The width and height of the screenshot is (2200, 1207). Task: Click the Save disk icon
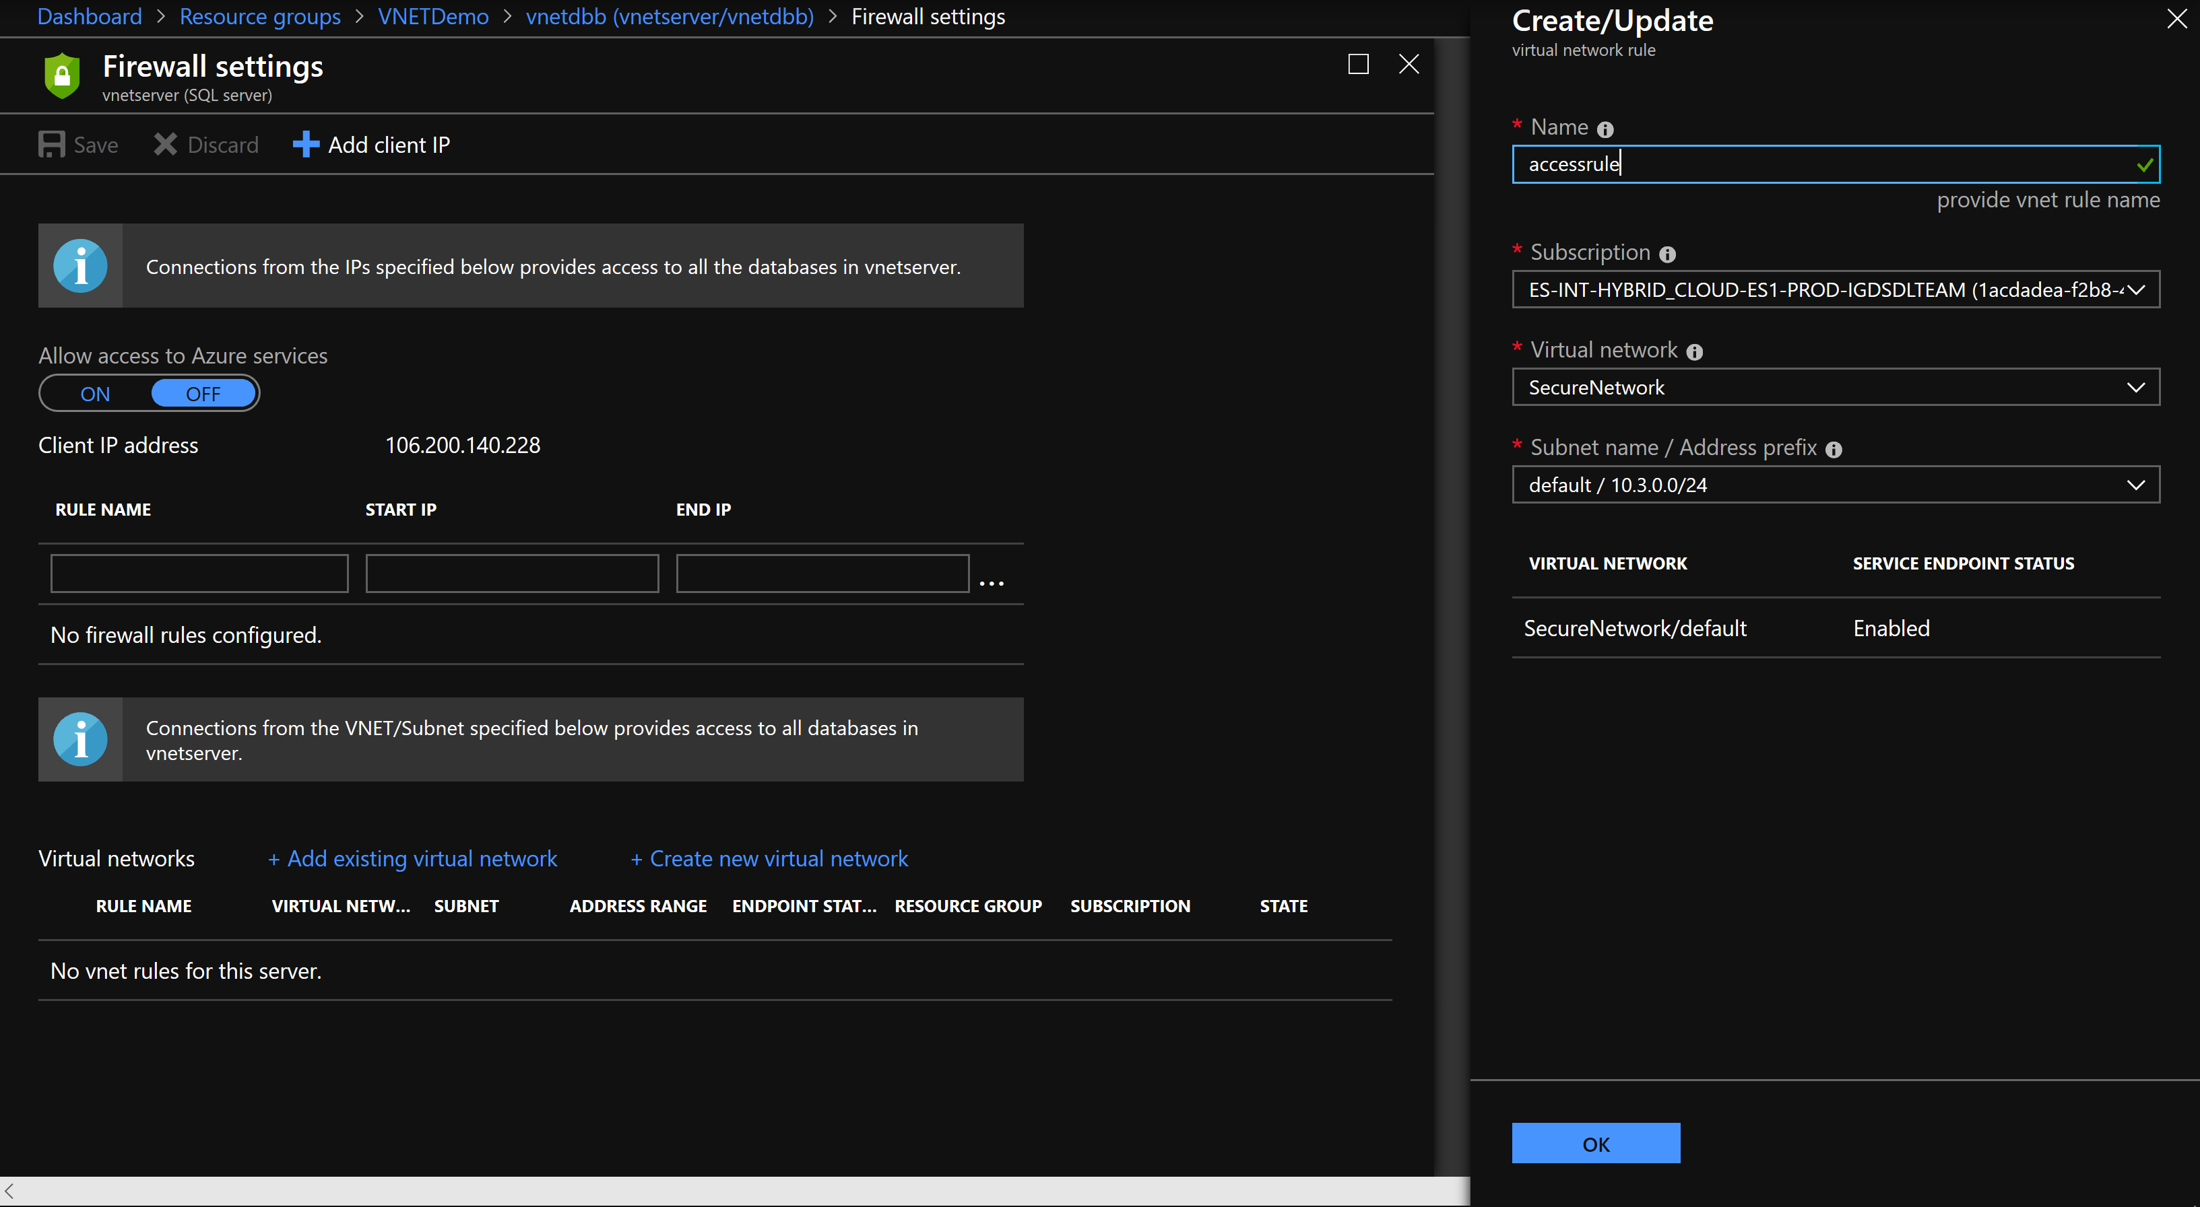coord(51,144)
